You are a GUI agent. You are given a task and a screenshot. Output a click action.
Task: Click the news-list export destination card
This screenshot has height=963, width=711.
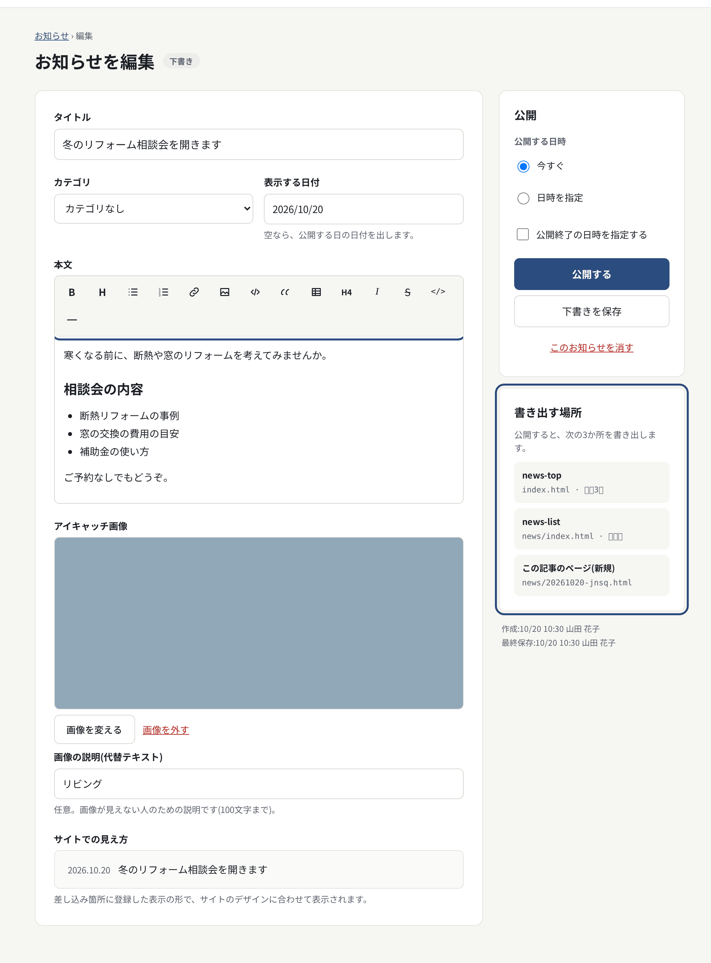coord(592,529)
